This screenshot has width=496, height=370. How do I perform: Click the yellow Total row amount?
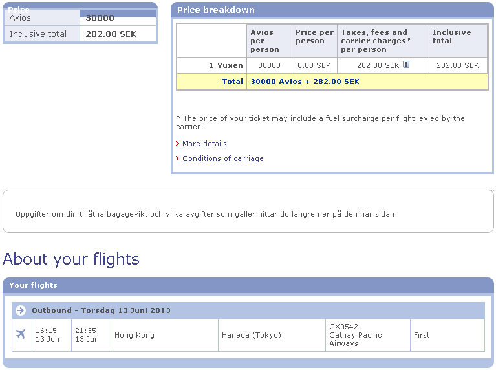[x=305, y=82]
